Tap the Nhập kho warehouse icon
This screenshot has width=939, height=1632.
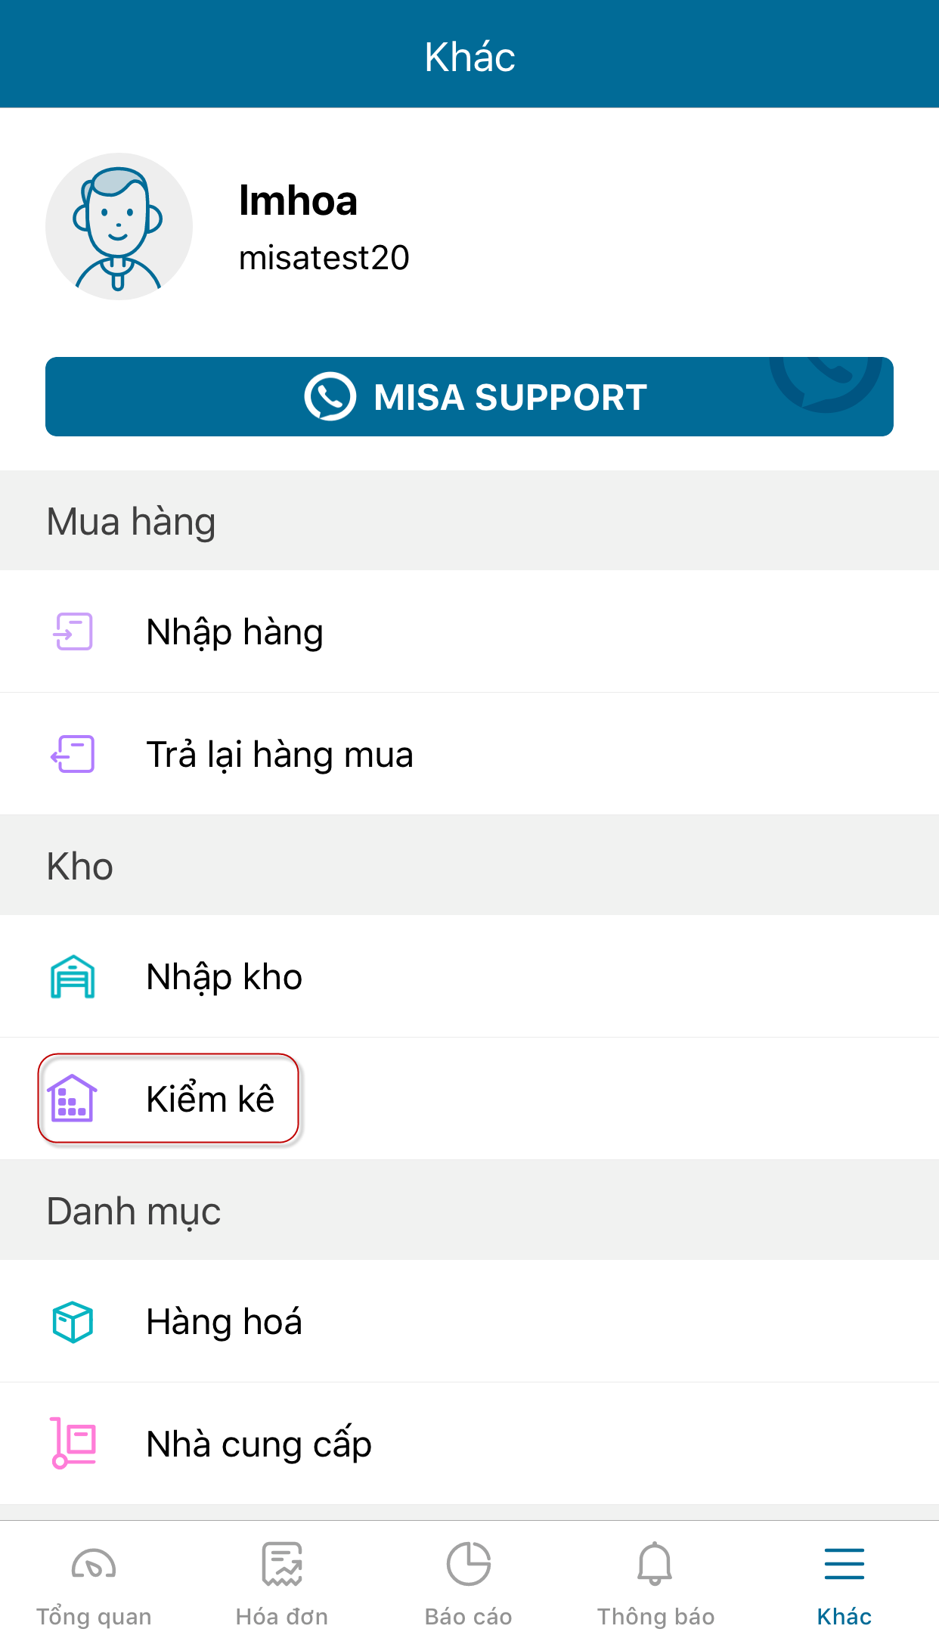coord(73,976)
